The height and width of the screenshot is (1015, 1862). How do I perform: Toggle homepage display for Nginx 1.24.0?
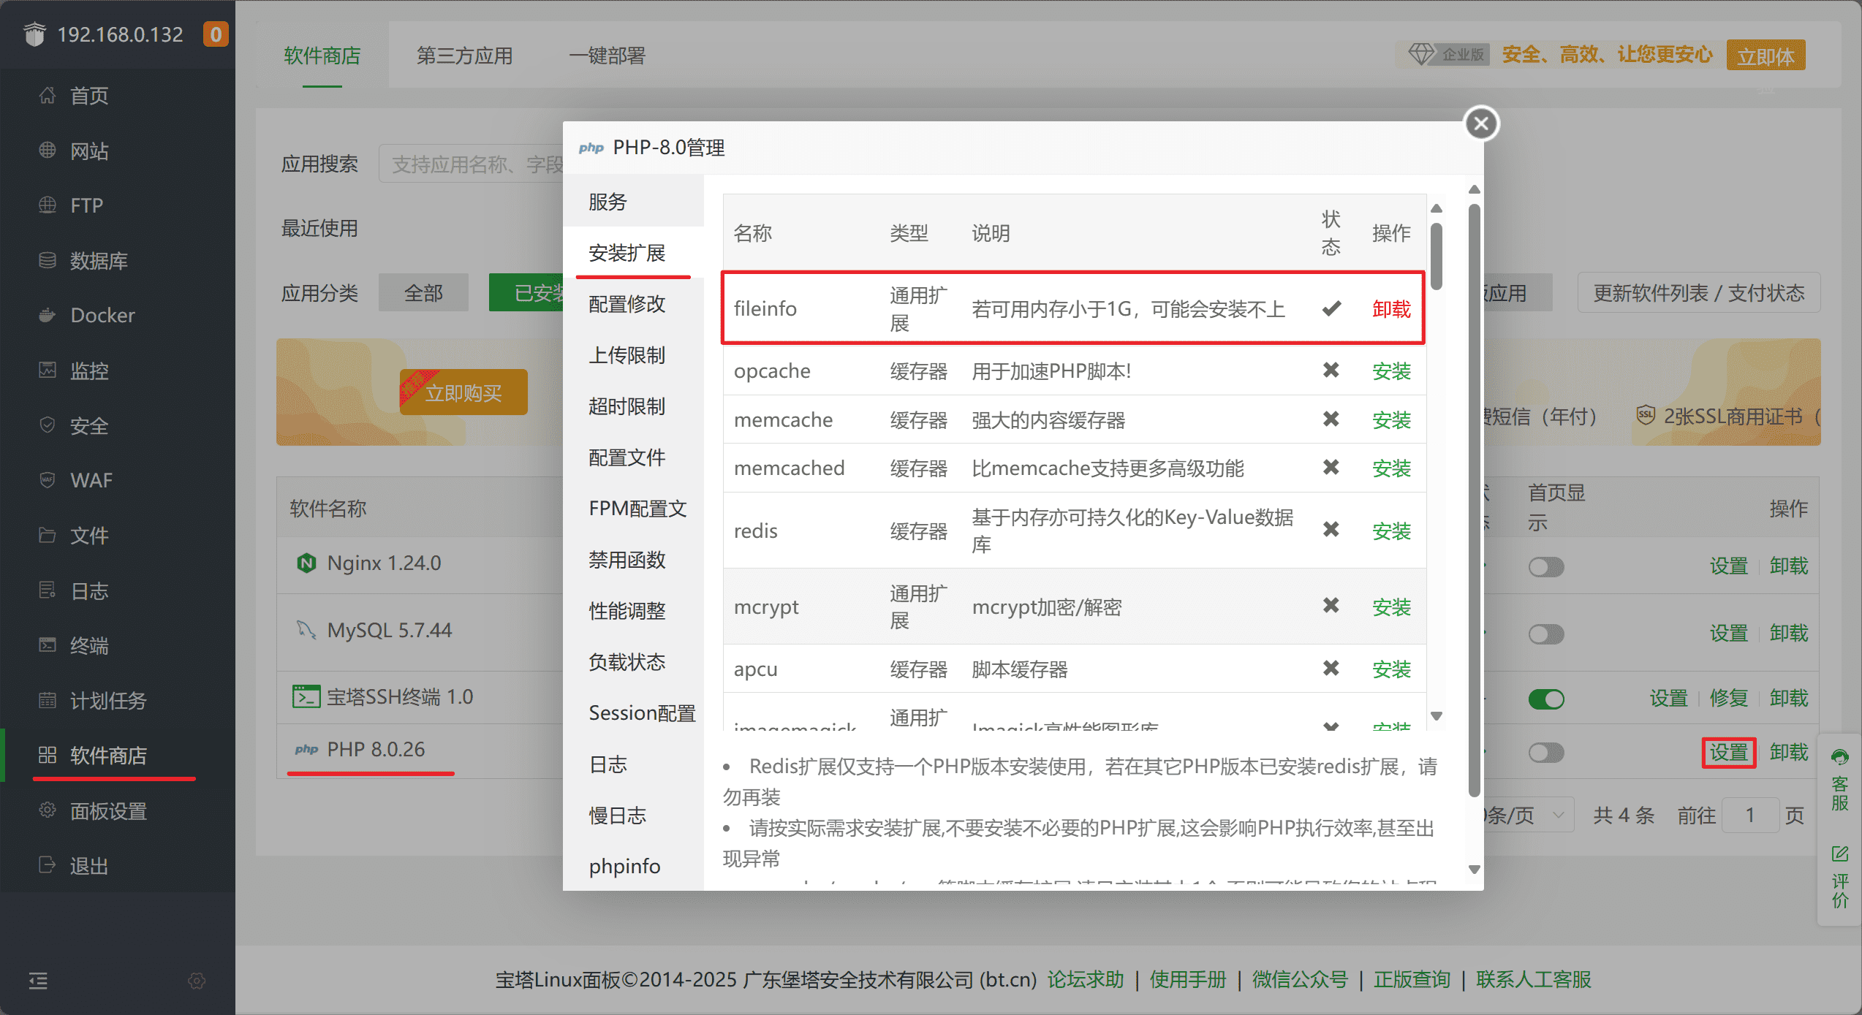point(1545,567)
